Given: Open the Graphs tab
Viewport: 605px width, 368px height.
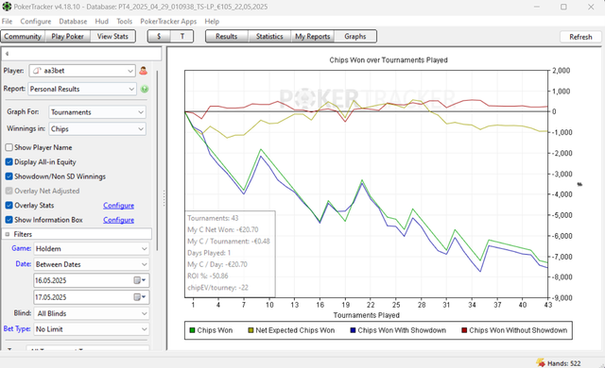Looking at the screenshot, I should [355, 36].
